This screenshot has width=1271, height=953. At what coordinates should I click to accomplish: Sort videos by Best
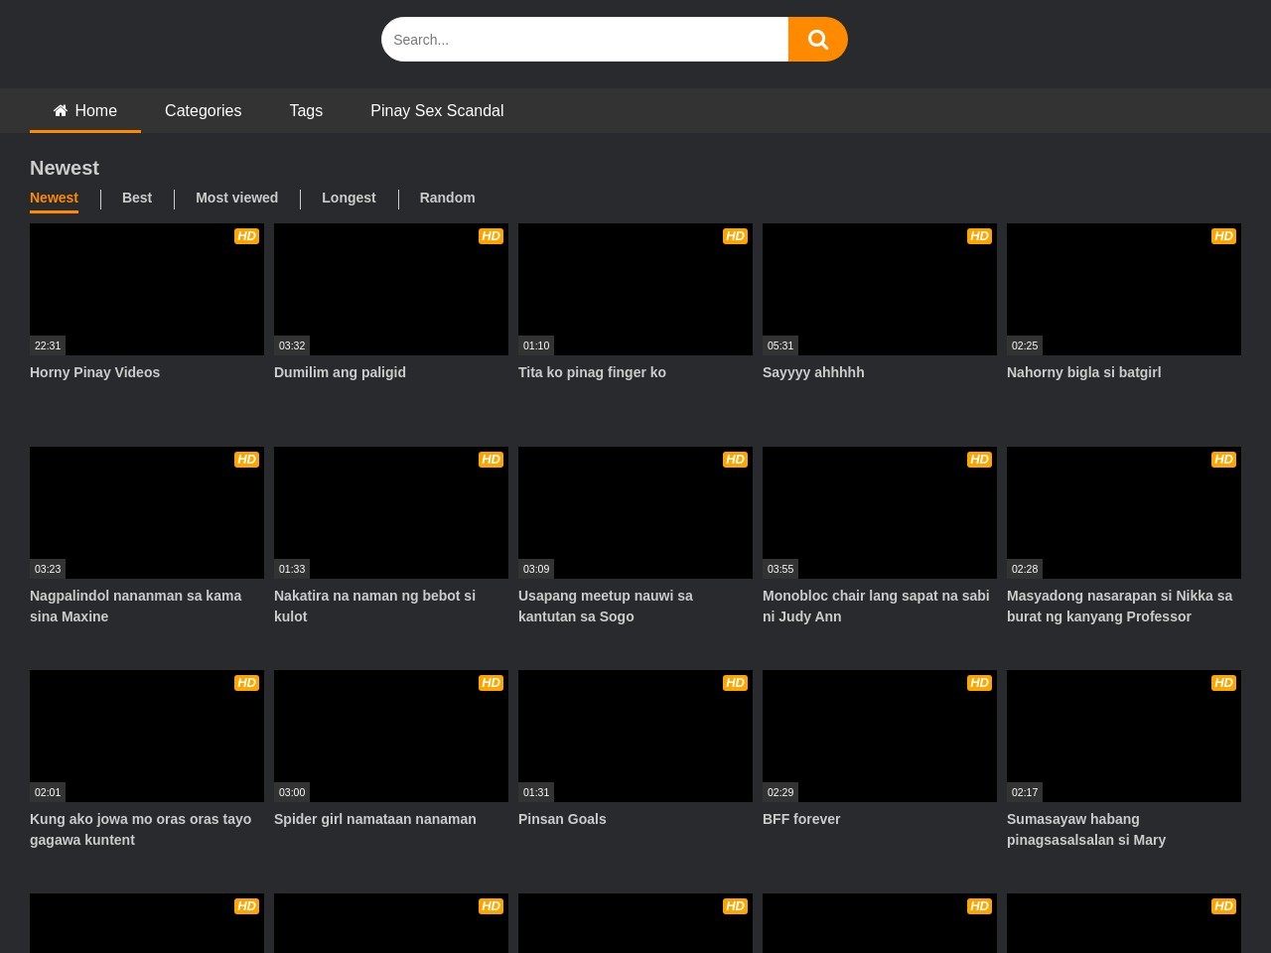point(137,198)
